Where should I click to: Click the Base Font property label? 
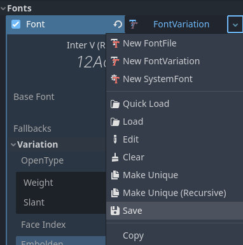click(x=34, y=97)
